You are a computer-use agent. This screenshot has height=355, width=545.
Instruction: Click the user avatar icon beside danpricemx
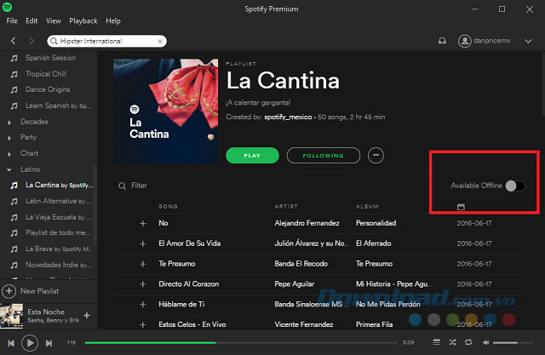click(x=464, y=41)
